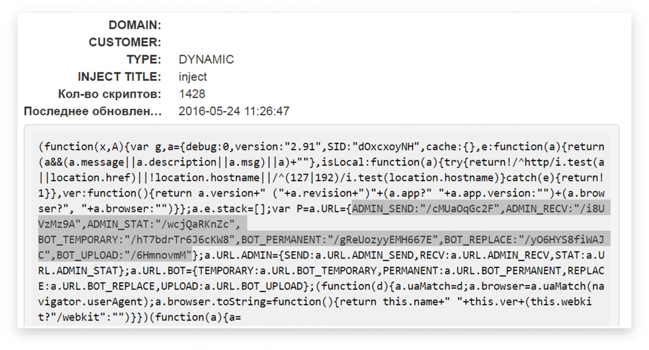
Task: Click the INJECT TITLE: label
Action: click(119, 77)
